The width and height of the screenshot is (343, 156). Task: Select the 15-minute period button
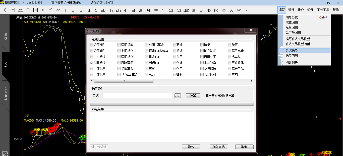pyautogui.click(x=96, y=10)
